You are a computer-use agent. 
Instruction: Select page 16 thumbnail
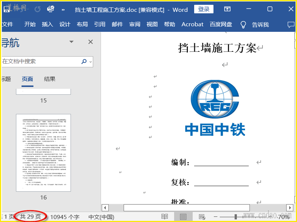point(43,153)
